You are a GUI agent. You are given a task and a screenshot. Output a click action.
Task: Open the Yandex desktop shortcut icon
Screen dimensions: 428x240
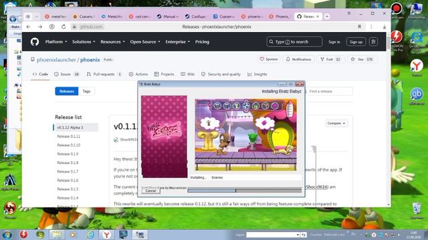[x=417, y=67]
